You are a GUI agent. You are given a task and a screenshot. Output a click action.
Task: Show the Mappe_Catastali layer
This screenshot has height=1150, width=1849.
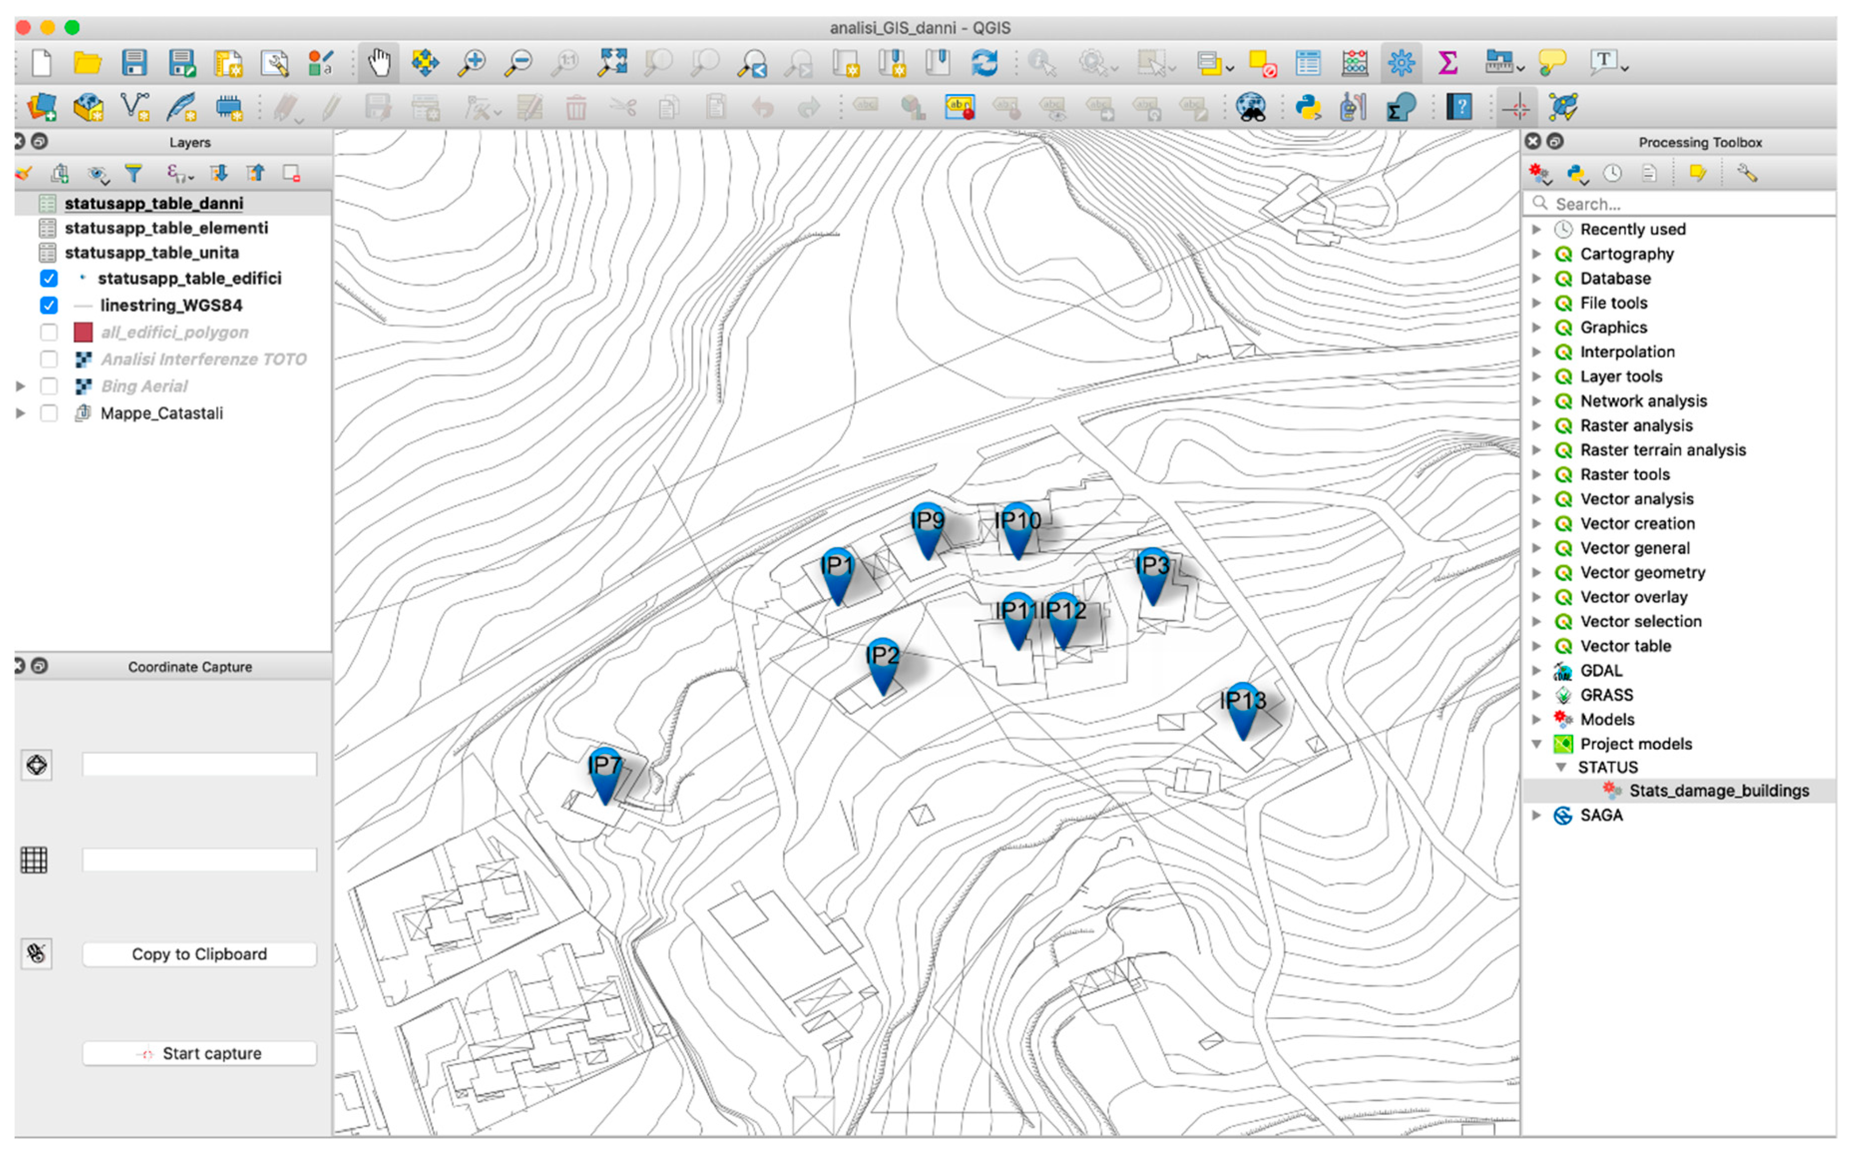click(49, 413)
